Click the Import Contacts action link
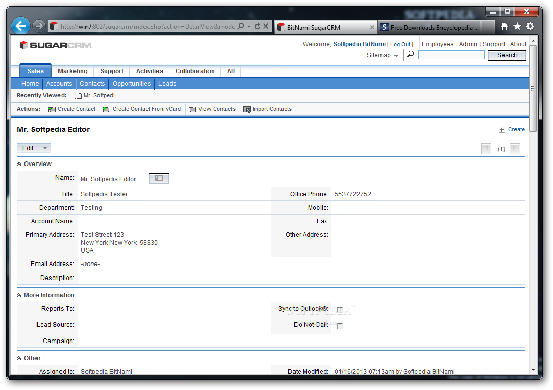This screenshot has width=553, height=390. [x=272, y=109]
